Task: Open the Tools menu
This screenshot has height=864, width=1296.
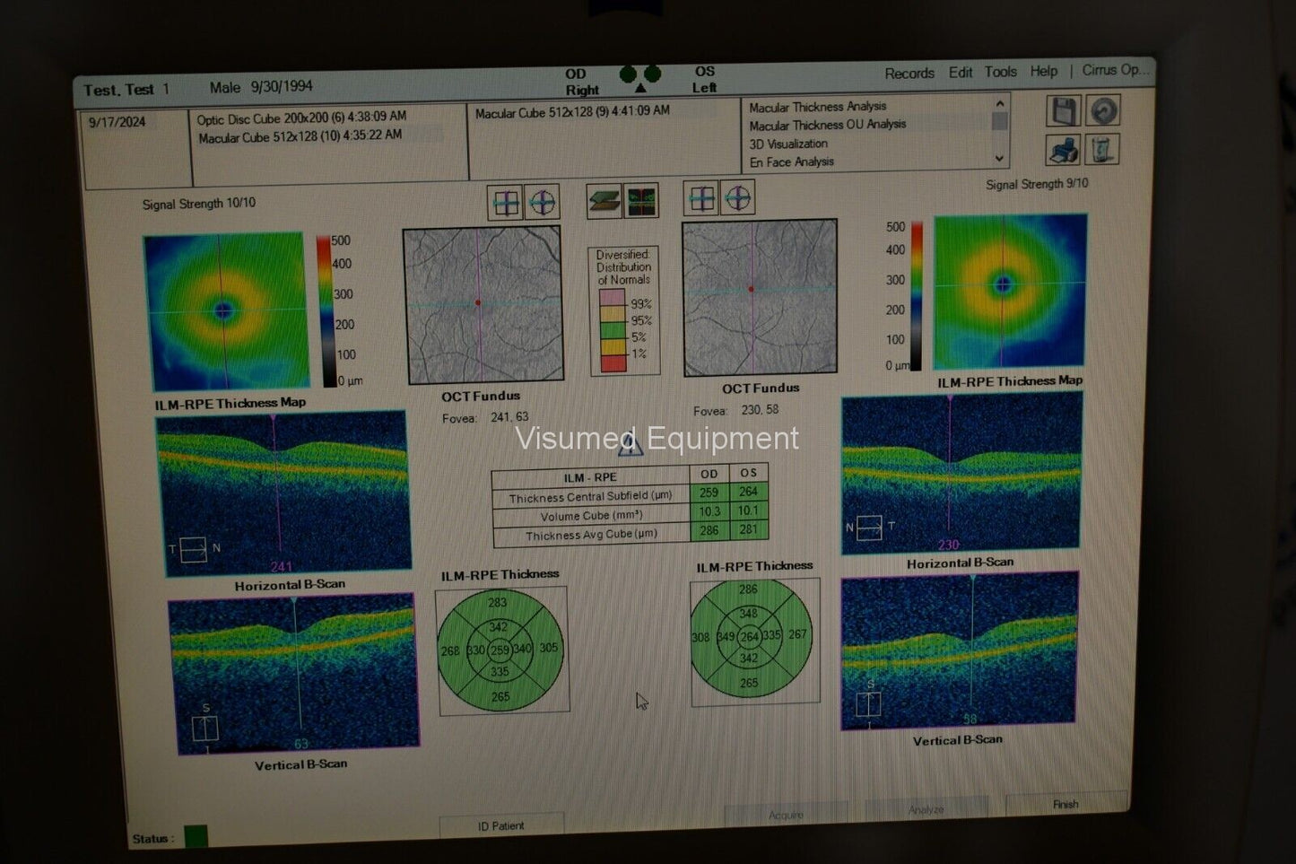Action: coord(1000,72)
